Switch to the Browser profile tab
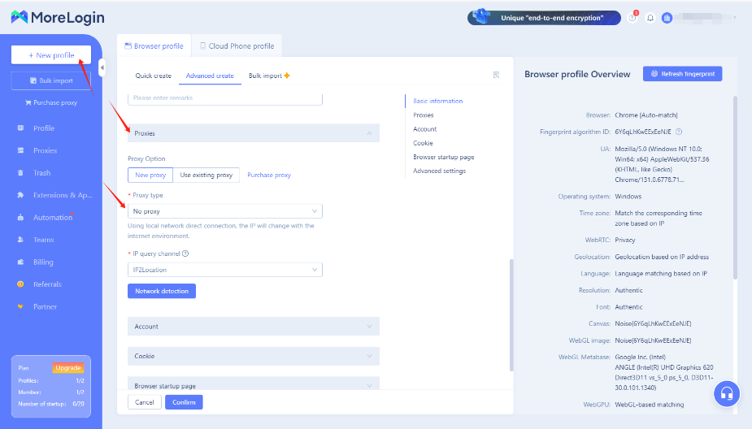Image resolution: width=752 pixels, height=429 pixels. pos(154,46)
